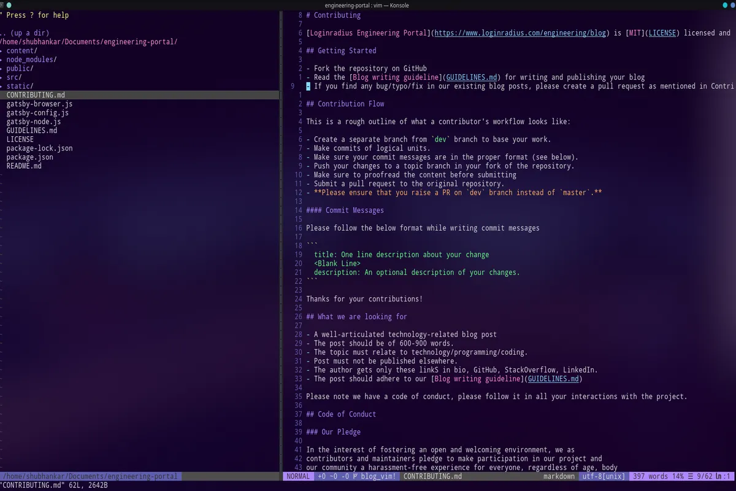Viewport: 736px width, 491px height.
Task: Click the utf-8[unix] encoding indicator
Action: pyautogui.click(x=603, y=476)
